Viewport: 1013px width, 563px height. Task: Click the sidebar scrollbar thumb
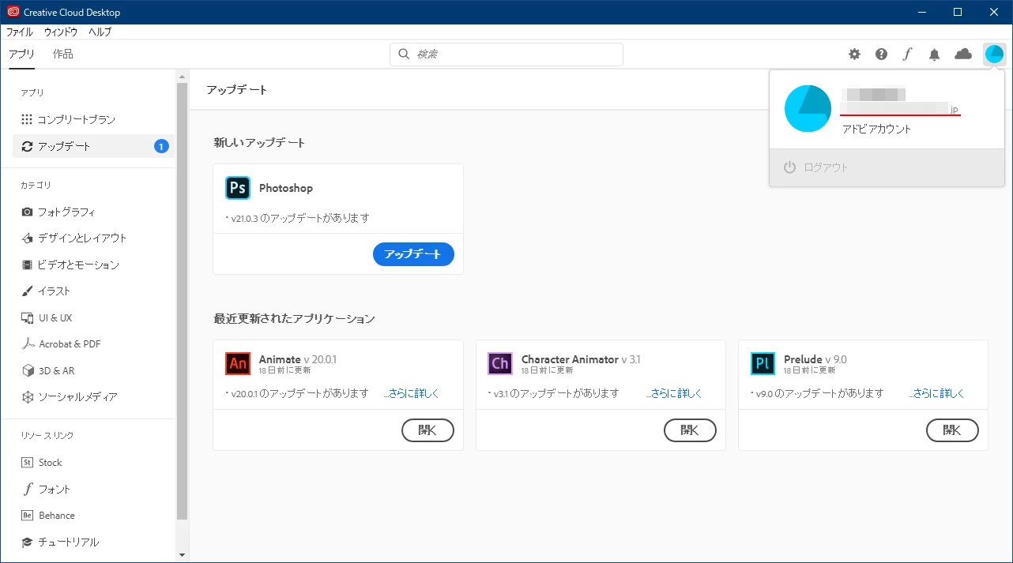pos(183,302)
